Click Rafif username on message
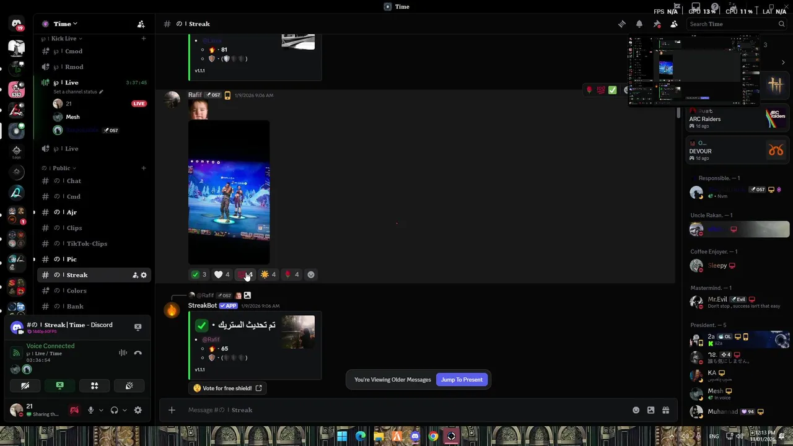793x446 pixels. (195, 95)
